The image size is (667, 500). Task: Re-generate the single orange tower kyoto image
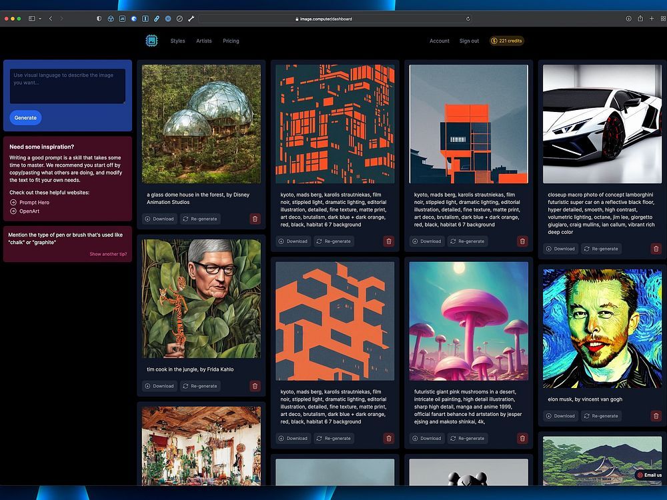(468, 241)
